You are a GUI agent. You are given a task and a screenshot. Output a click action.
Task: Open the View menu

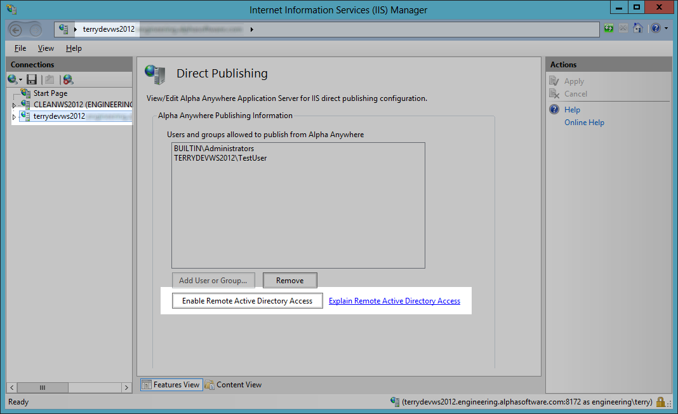pos(46,48)
